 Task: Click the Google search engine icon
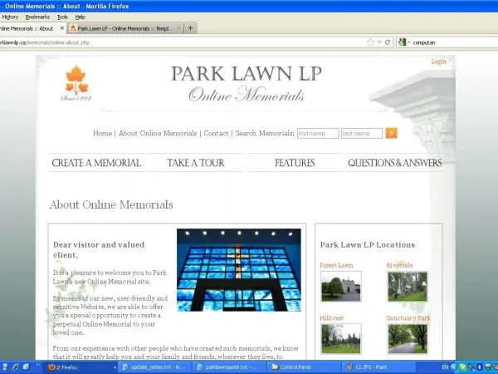[x=403, y=42]
